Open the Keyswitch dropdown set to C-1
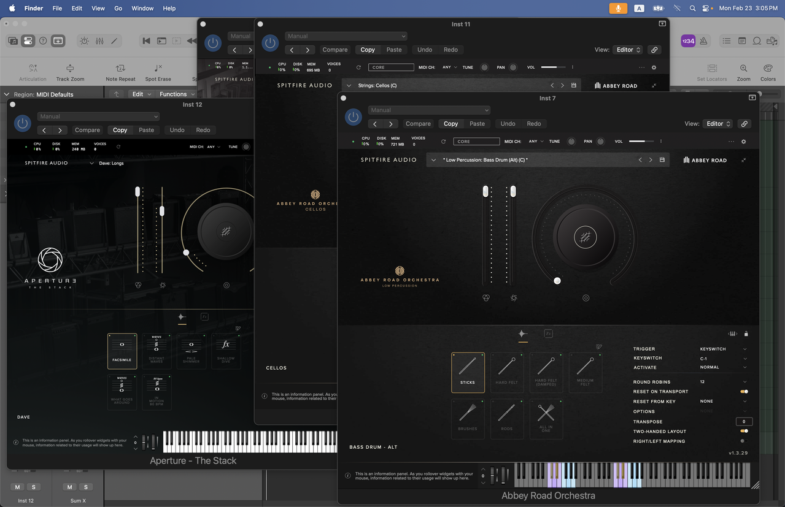785x507 pixels. click(x=723, y=358)
